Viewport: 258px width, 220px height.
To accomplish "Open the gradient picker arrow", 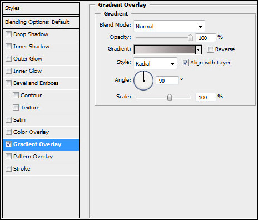I will pyautogui.click(x=199, y=49).
